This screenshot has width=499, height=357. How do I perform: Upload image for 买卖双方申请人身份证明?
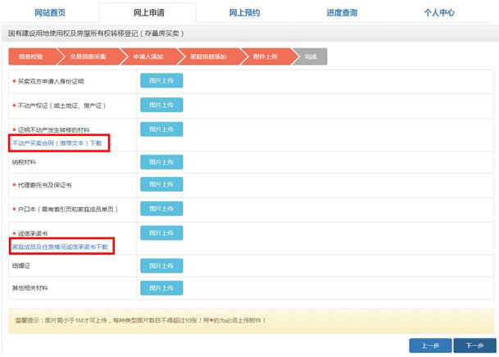coord(161,80)
